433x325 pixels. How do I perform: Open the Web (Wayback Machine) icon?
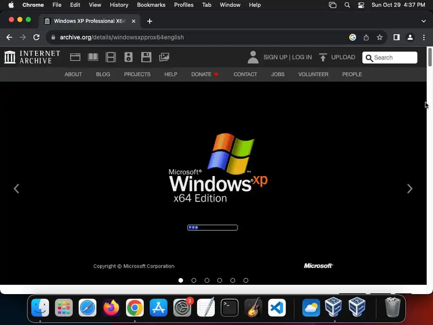click(75, 57)
